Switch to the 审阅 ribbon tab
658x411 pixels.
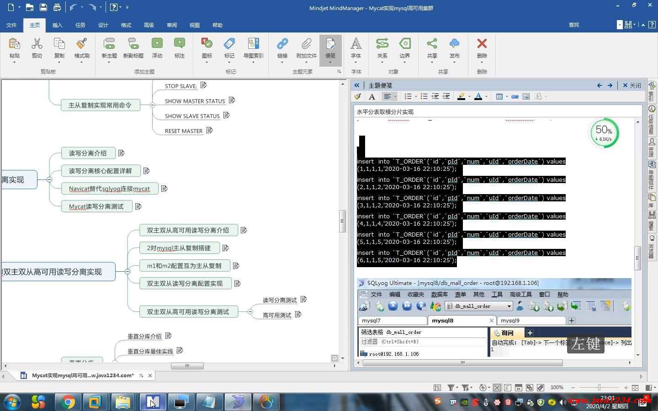point(172,25)
